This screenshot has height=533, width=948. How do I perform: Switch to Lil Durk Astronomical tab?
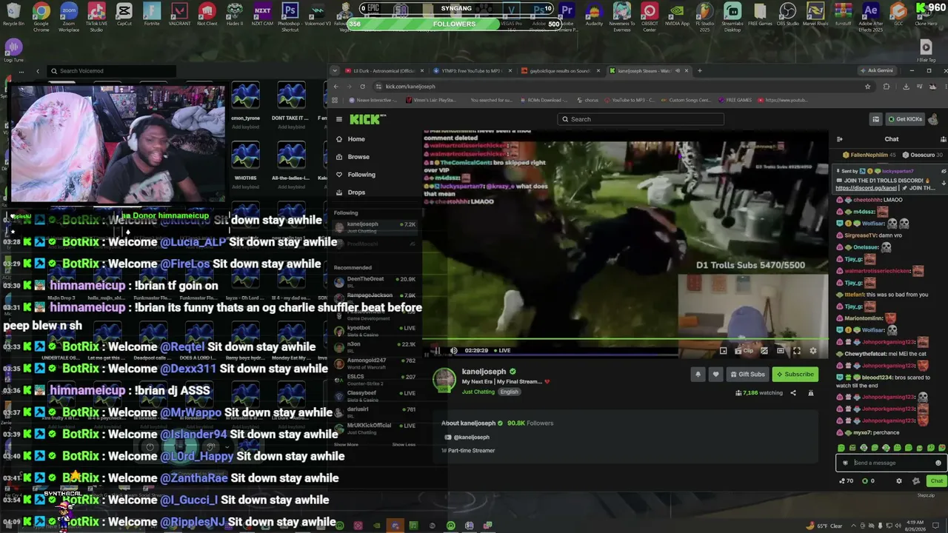click(384, 71)
